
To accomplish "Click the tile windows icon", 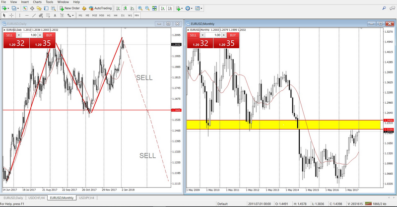I will coord(154,8).
